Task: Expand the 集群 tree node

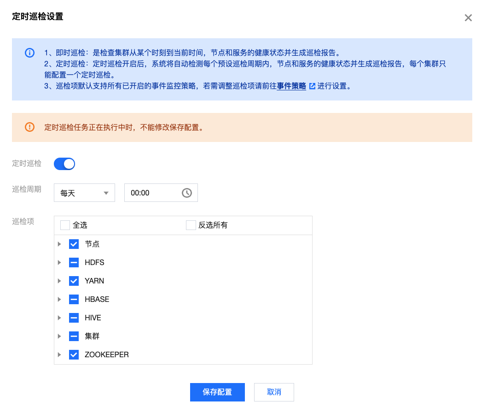Action: [x=59, y=336]
